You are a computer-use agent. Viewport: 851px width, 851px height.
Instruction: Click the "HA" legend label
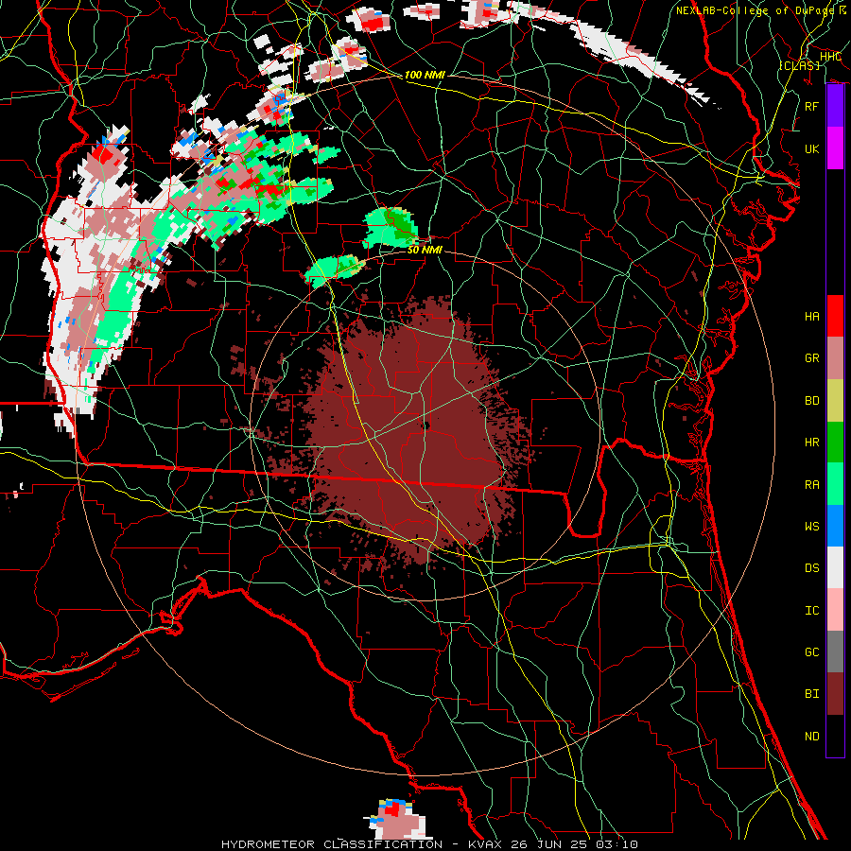click(812, 316)
